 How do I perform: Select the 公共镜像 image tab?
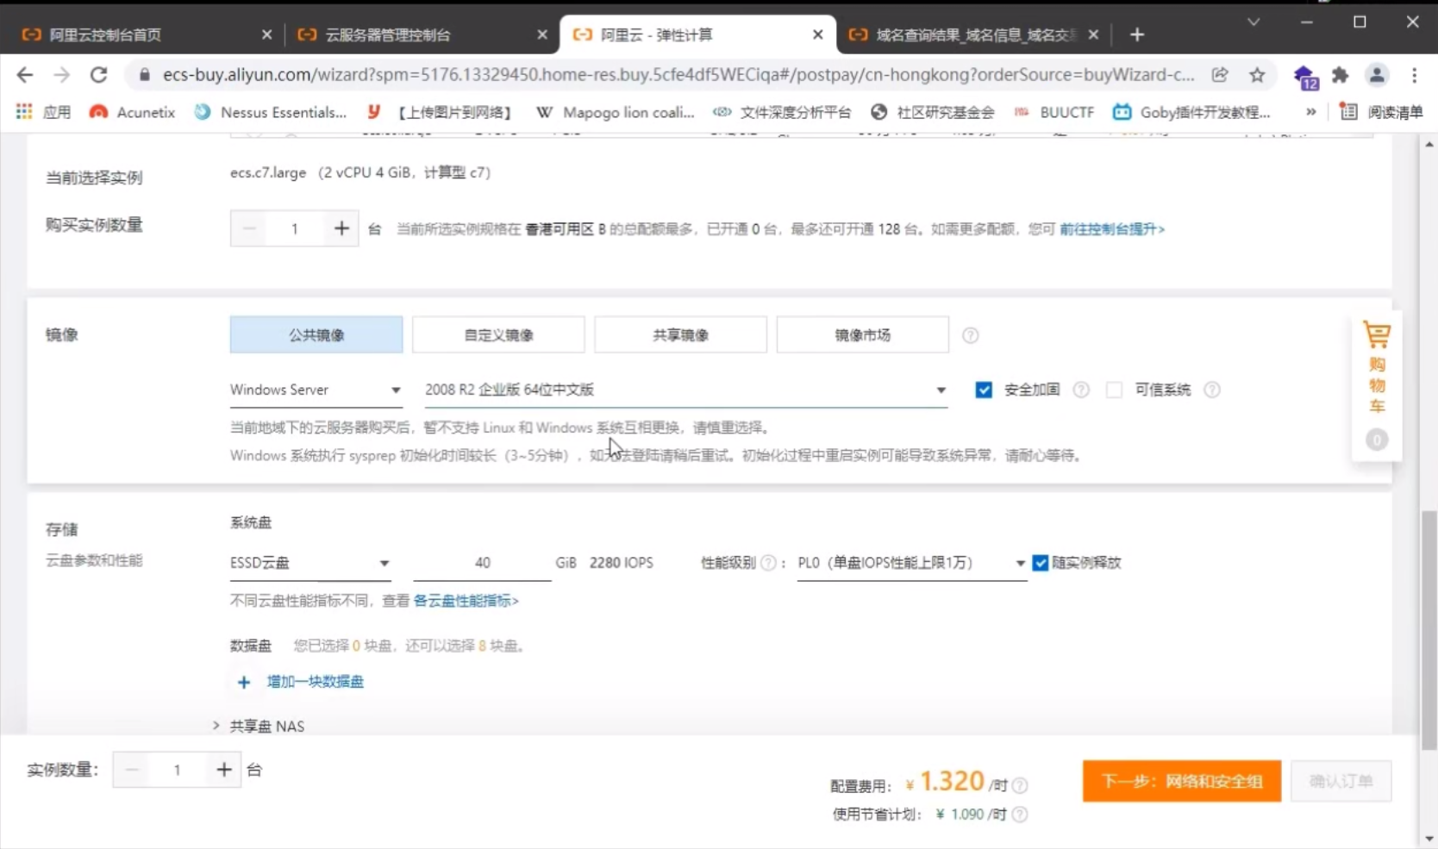pos(316,334)
